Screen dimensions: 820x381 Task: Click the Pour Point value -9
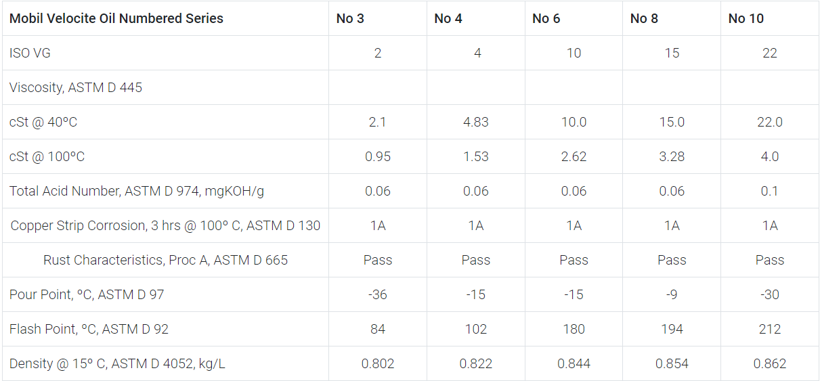672,294
